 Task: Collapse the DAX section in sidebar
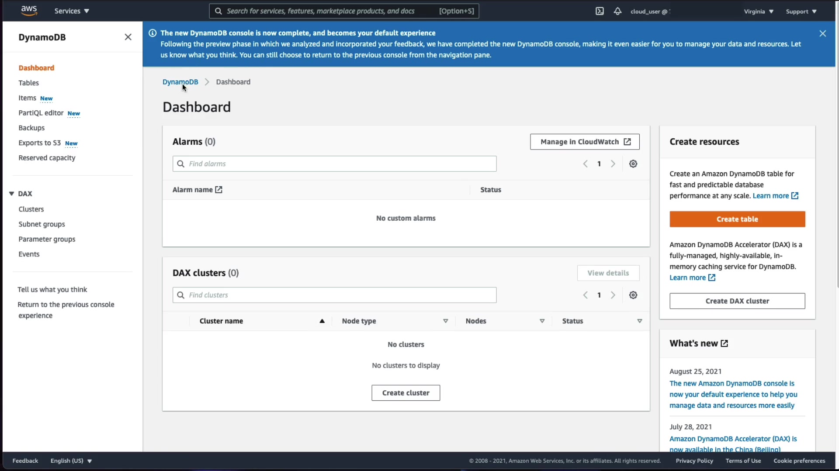coord(12,194)
